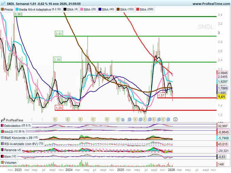Screen dimensions: 231x173
Task: Click the yellow 1,61 current price tag
Action: (221, 97)
